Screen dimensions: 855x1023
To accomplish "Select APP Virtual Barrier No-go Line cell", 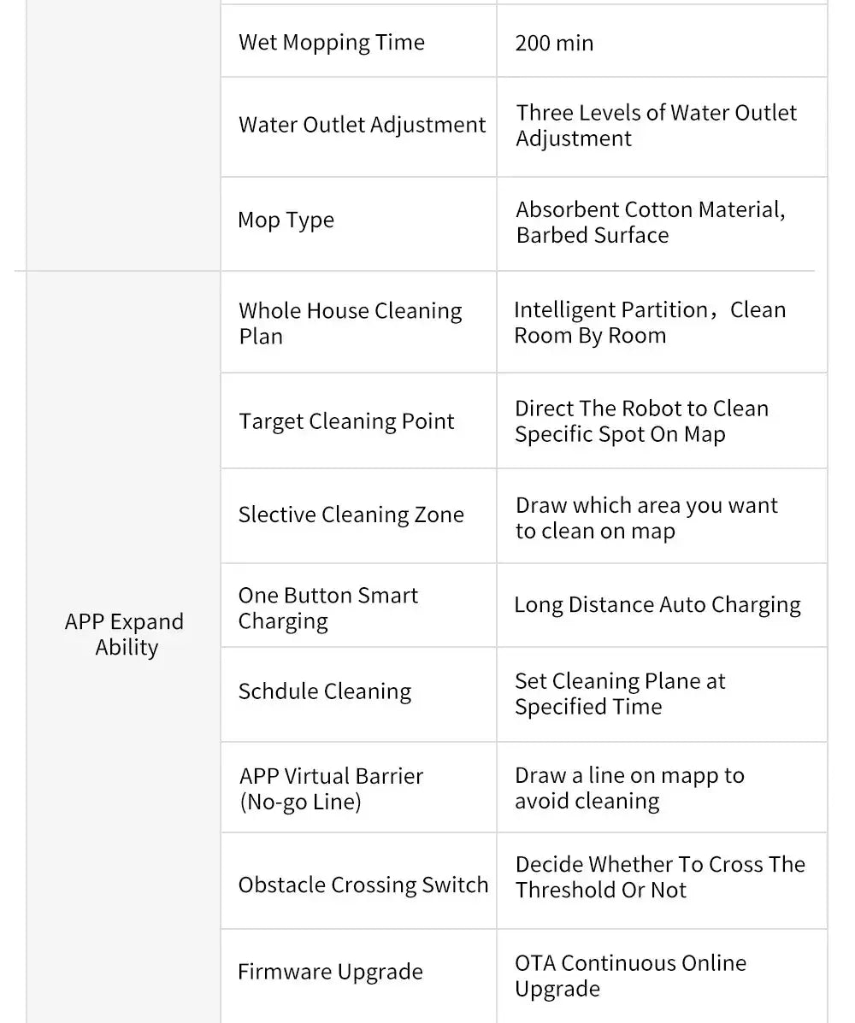I will coord(358,787).
